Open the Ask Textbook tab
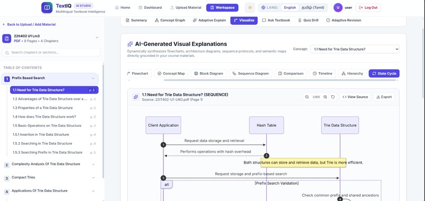425x201 pixels. (276, 21)
